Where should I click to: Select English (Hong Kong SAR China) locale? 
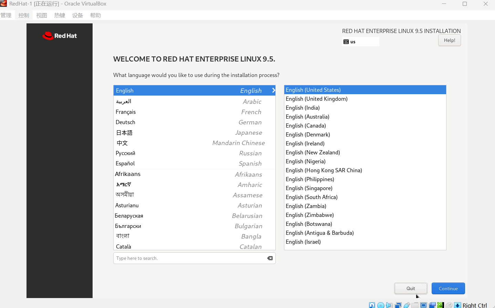pos(365,170)
